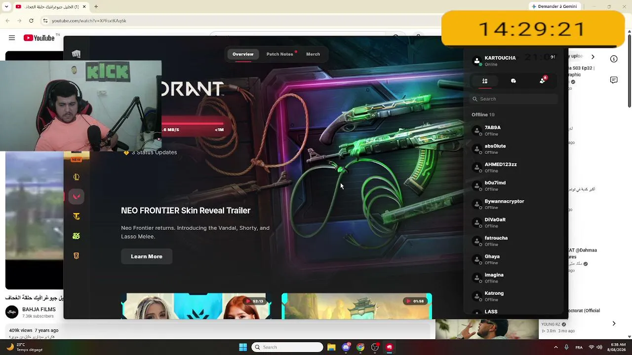Open the FRA keyboard language indicator
Screen dimensions: 632x355
(x=580, y=347)
